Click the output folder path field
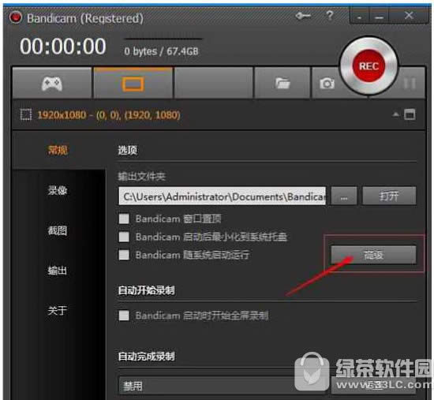This screenshot has width=434, height=400. tap(223, 196)
